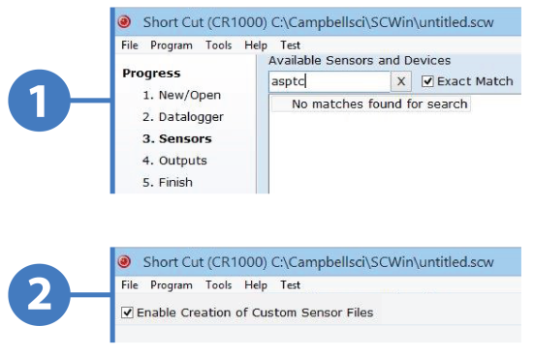Viewport: 533px width, 356px height.
Task: Open the File menu in the upper window
Action: 130,45
